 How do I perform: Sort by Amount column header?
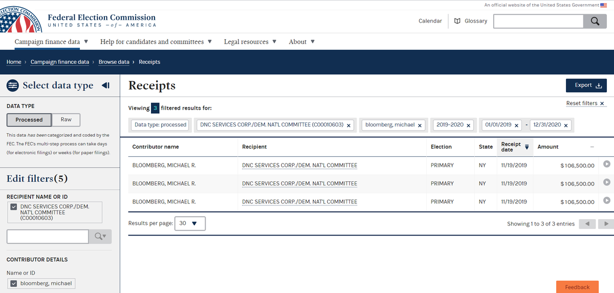coord(565,147)
